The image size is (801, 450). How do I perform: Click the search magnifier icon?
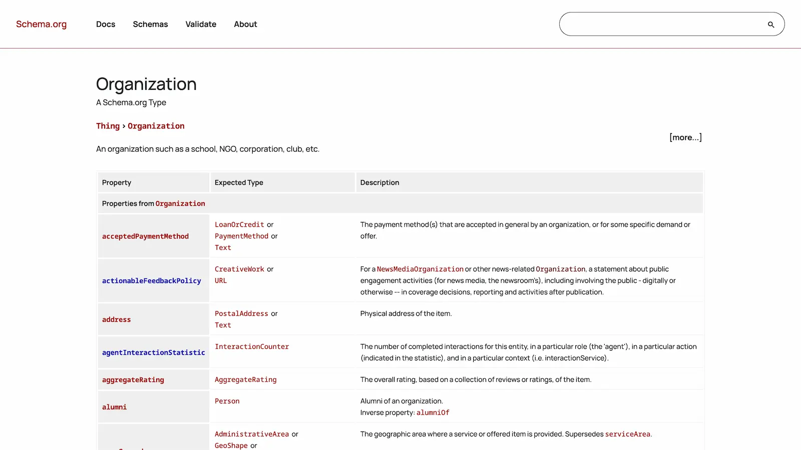coord(771,24)
